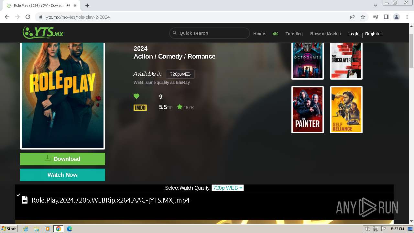Open the Trending page
414x233 pixels.
(294, 34)
